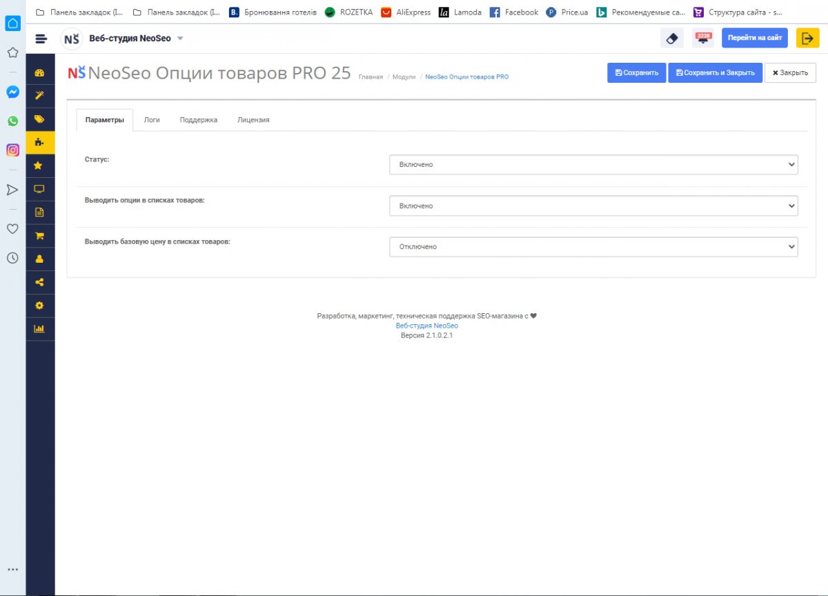The image size is (828, 596).
Task: Open the gear system settings icon
Action: click(39, 306)
